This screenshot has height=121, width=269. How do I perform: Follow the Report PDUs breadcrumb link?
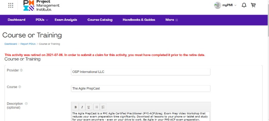[x=28, y=44]
